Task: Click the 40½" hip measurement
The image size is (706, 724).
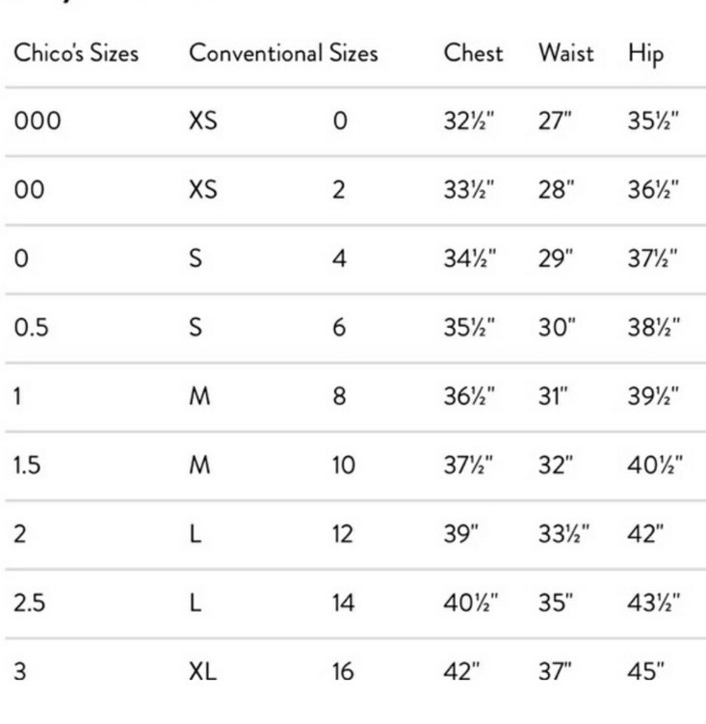Action: [x=655, y=465]
